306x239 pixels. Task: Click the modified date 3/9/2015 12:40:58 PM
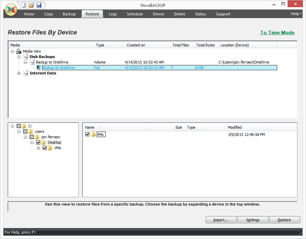pyautogui.click(x=246, y=135)
